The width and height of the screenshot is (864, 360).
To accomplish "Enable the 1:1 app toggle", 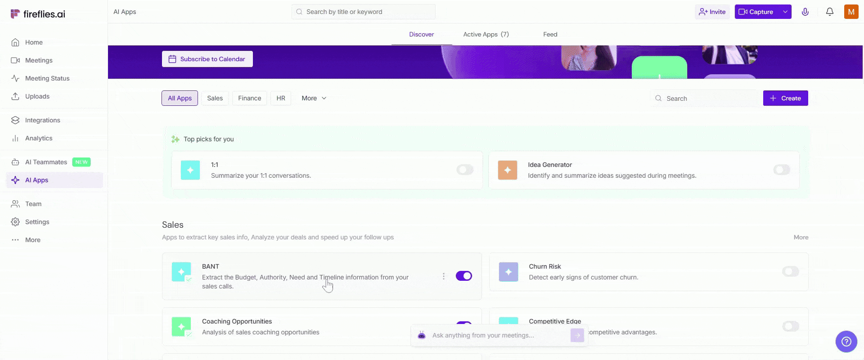I will 465,170.
